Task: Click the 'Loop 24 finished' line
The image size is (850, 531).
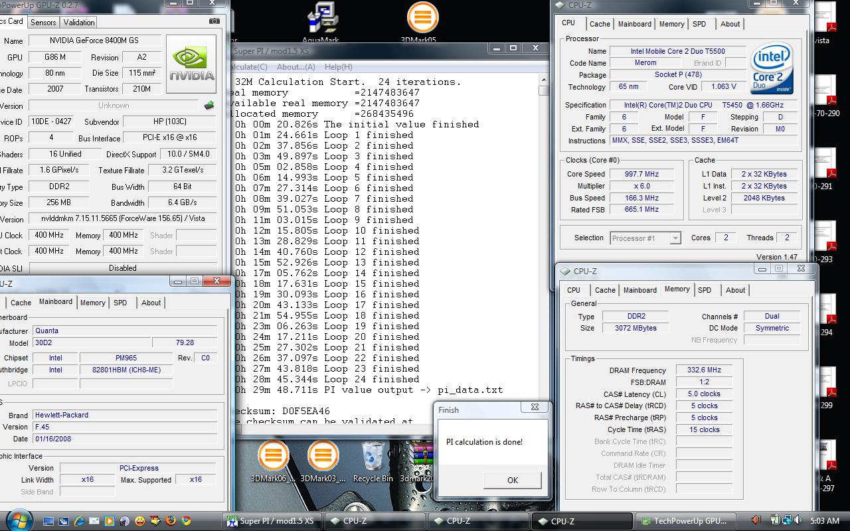Action: 327,379
